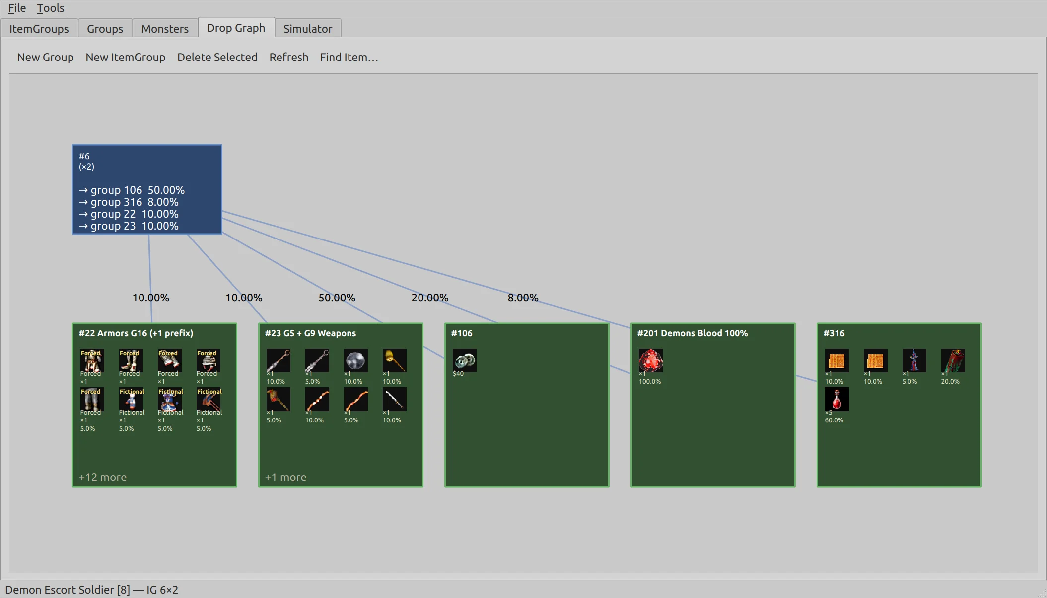Switch to the Groups tab
Image resolution: width=1047 pixels, height=598 pixels.
[x=105, y=28]
